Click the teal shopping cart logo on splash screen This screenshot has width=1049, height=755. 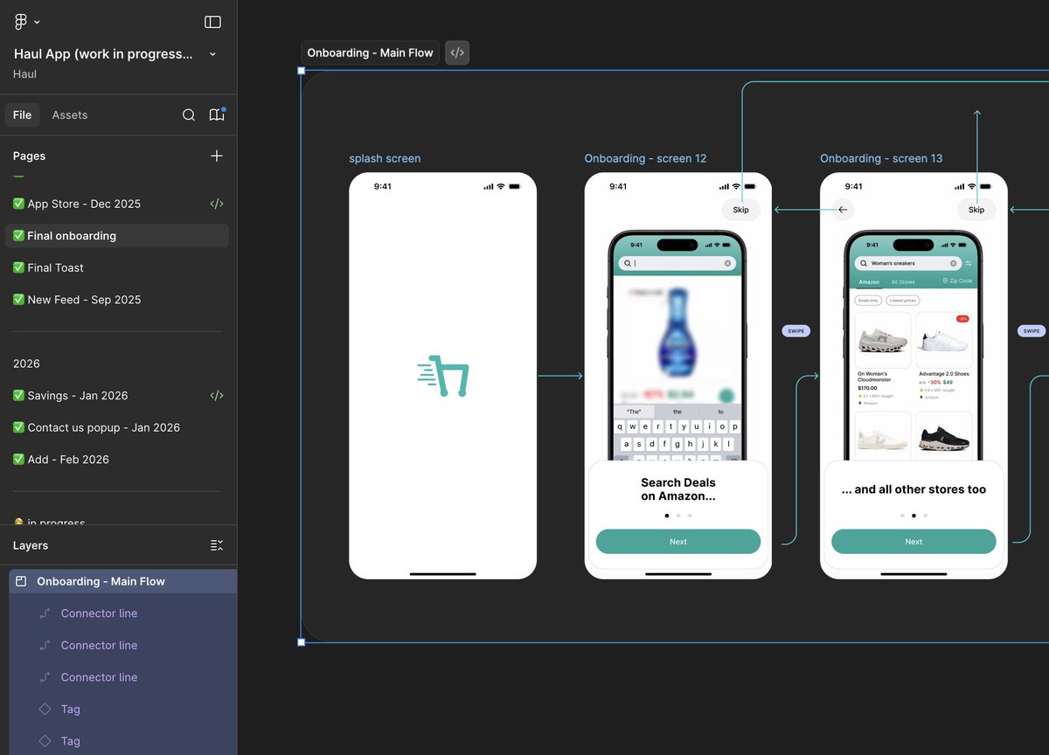tap(443, 376)
